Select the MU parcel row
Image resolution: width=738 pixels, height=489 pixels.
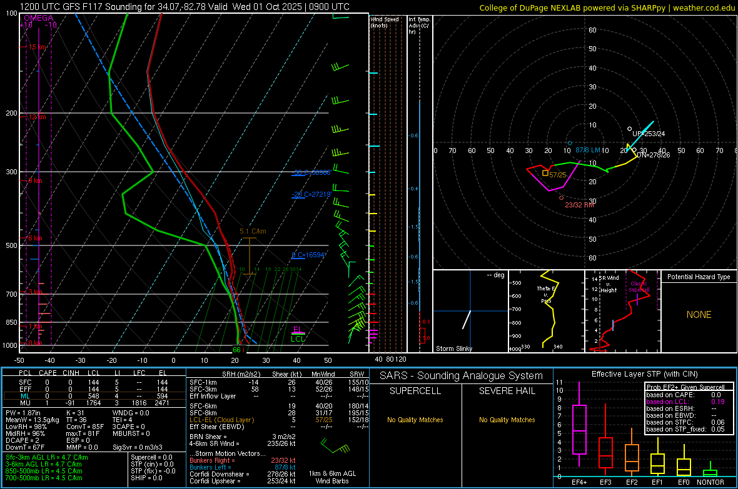click(x=94, y=403)
